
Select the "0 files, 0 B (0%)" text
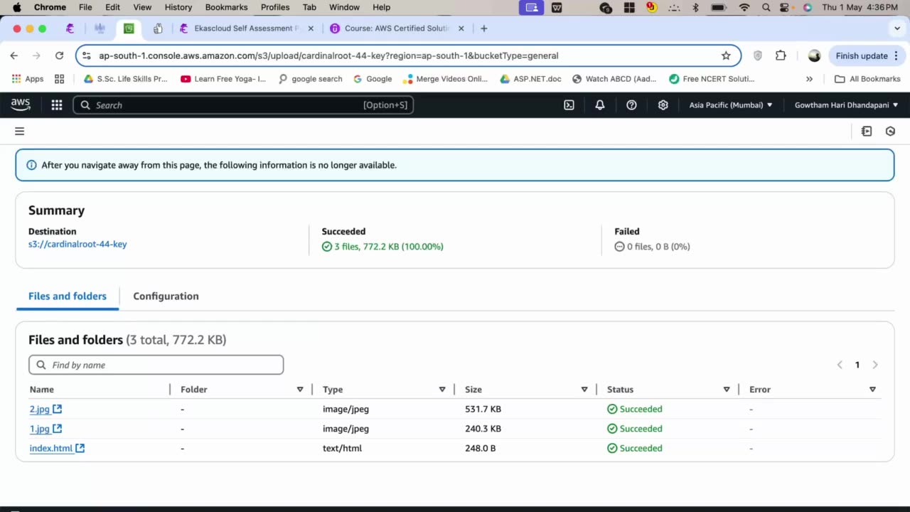pyautogui.click(x=658, y=247)
